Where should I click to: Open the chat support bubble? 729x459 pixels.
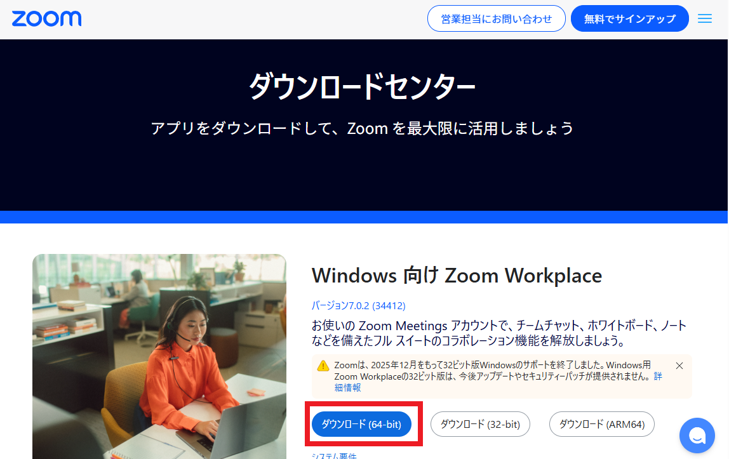(697, 435)
